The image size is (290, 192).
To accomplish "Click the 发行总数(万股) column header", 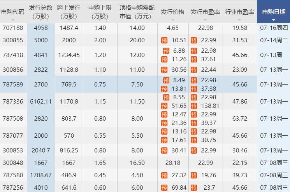I will click(x=41, y=12).
